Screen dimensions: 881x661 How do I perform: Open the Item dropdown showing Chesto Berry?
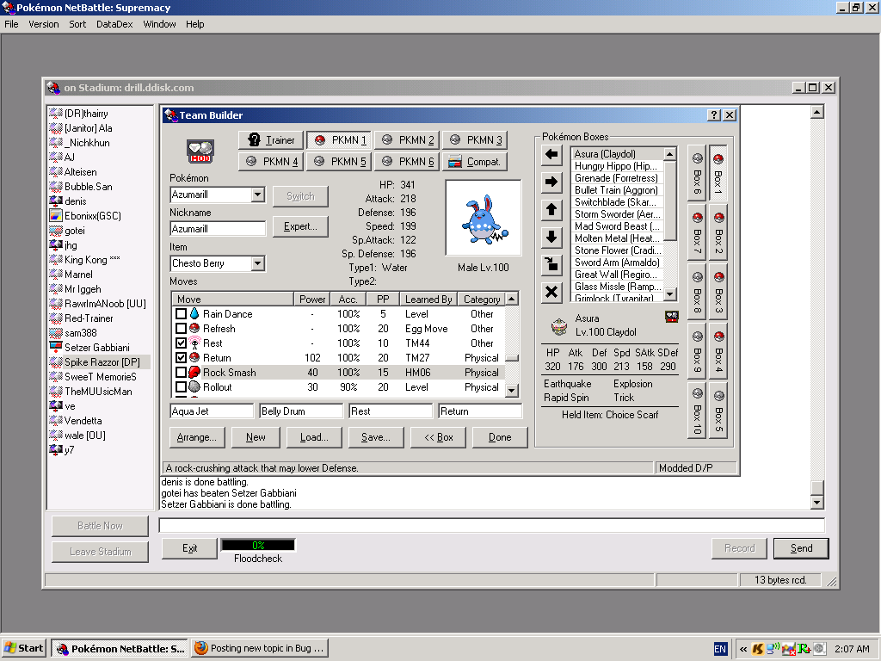pos(257,263)
